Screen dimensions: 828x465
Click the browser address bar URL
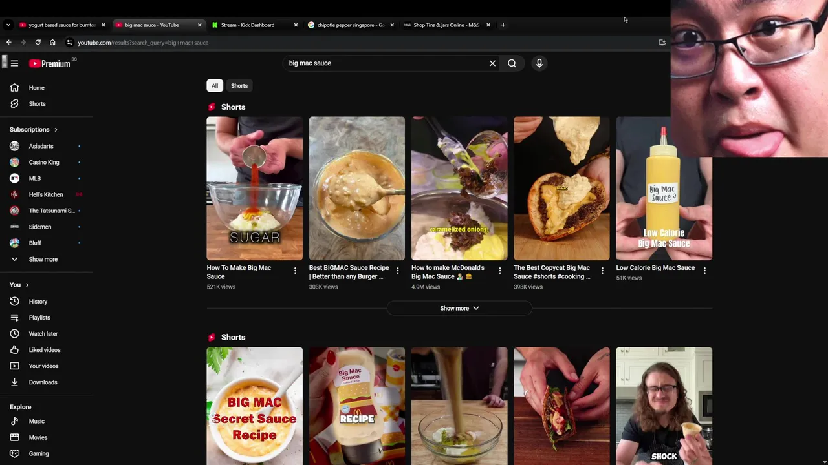pos(143,43)
